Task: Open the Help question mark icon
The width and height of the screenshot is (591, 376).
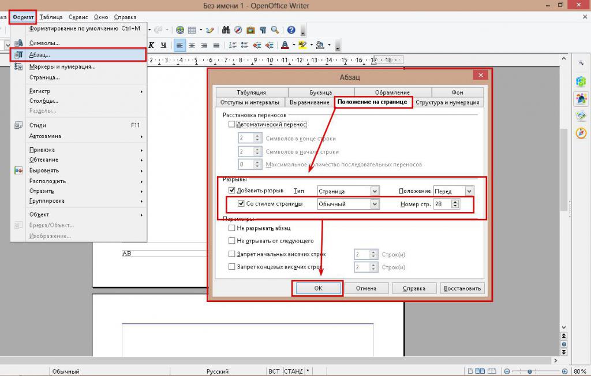Action: pyautogui.click(x=291, y=30)
